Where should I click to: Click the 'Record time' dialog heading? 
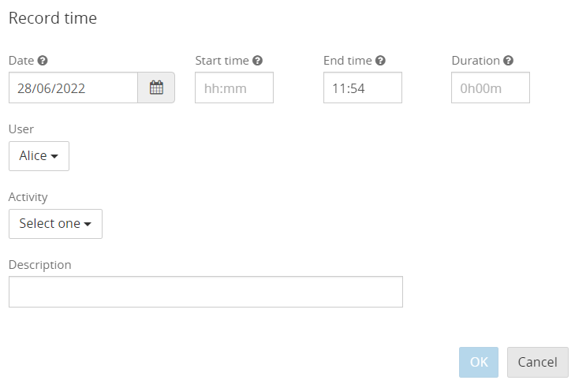point(53,18)
